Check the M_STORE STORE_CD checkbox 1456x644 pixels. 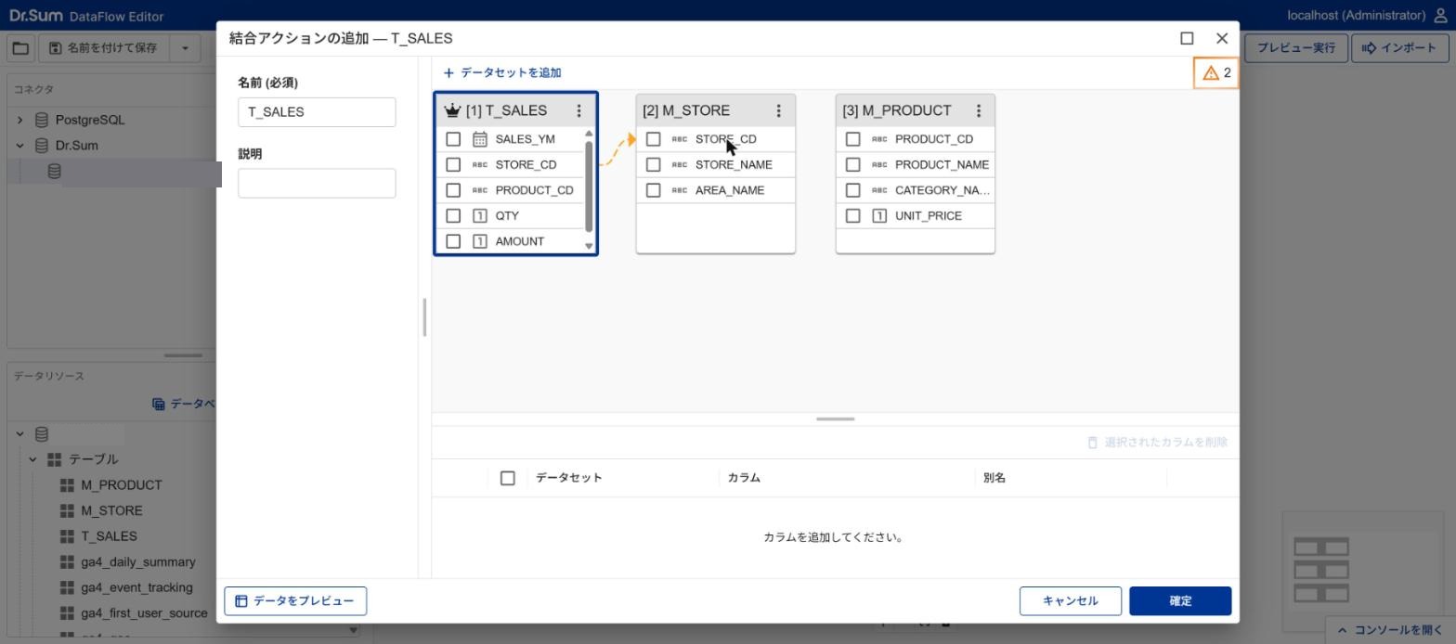coord(654,139)
